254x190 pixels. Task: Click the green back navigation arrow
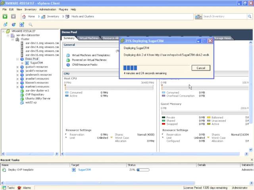tap(5, 16)
